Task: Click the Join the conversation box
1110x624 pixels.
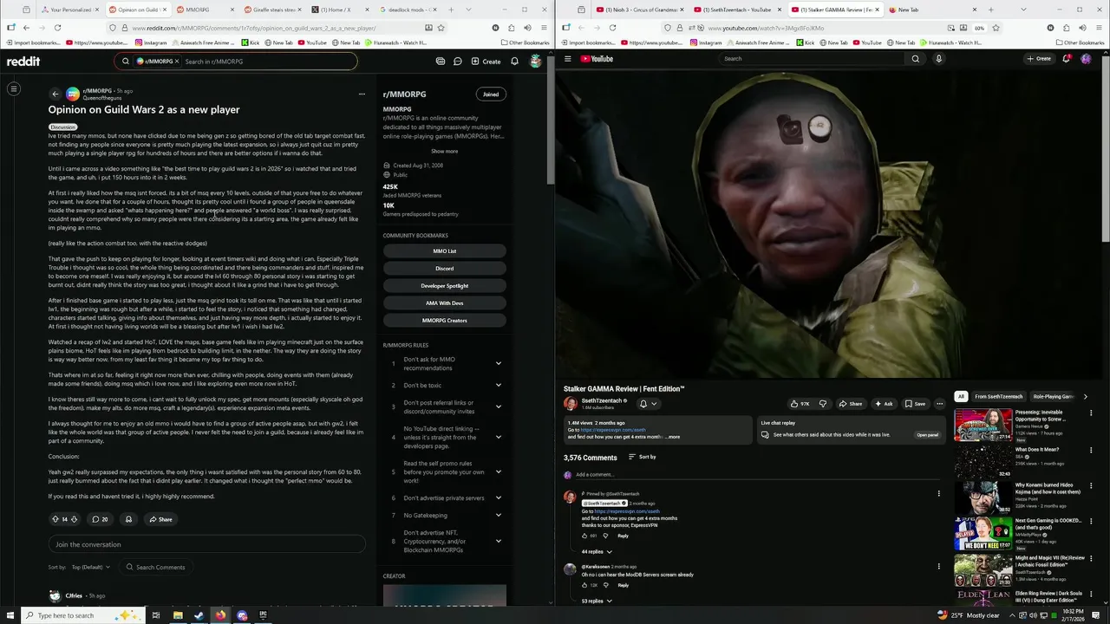Action: 206,544
